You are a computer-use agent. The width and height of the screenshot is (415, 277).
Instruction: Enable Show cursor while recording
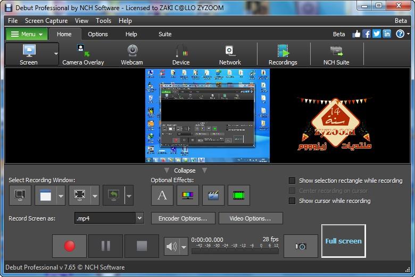tap(292, 201)
